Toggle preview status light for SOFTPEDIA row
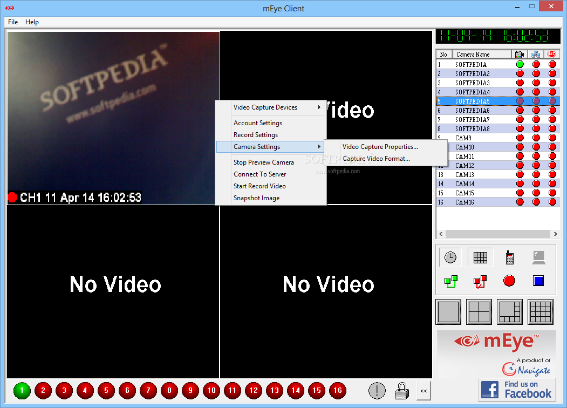The image size is (567, 408). (520, 64)
